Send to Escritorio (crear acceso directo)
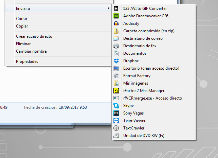The image size is (218, 158). pos(153,68)
